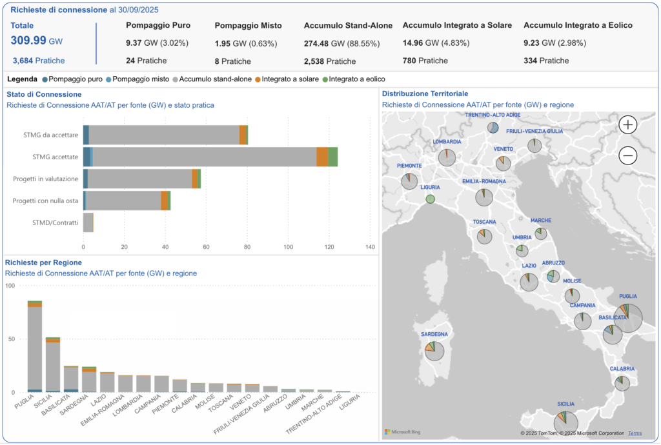The width and height of the screenshot is (661, 445).
Task: Select the Sicilia pie chart marker
Action: 566,422
